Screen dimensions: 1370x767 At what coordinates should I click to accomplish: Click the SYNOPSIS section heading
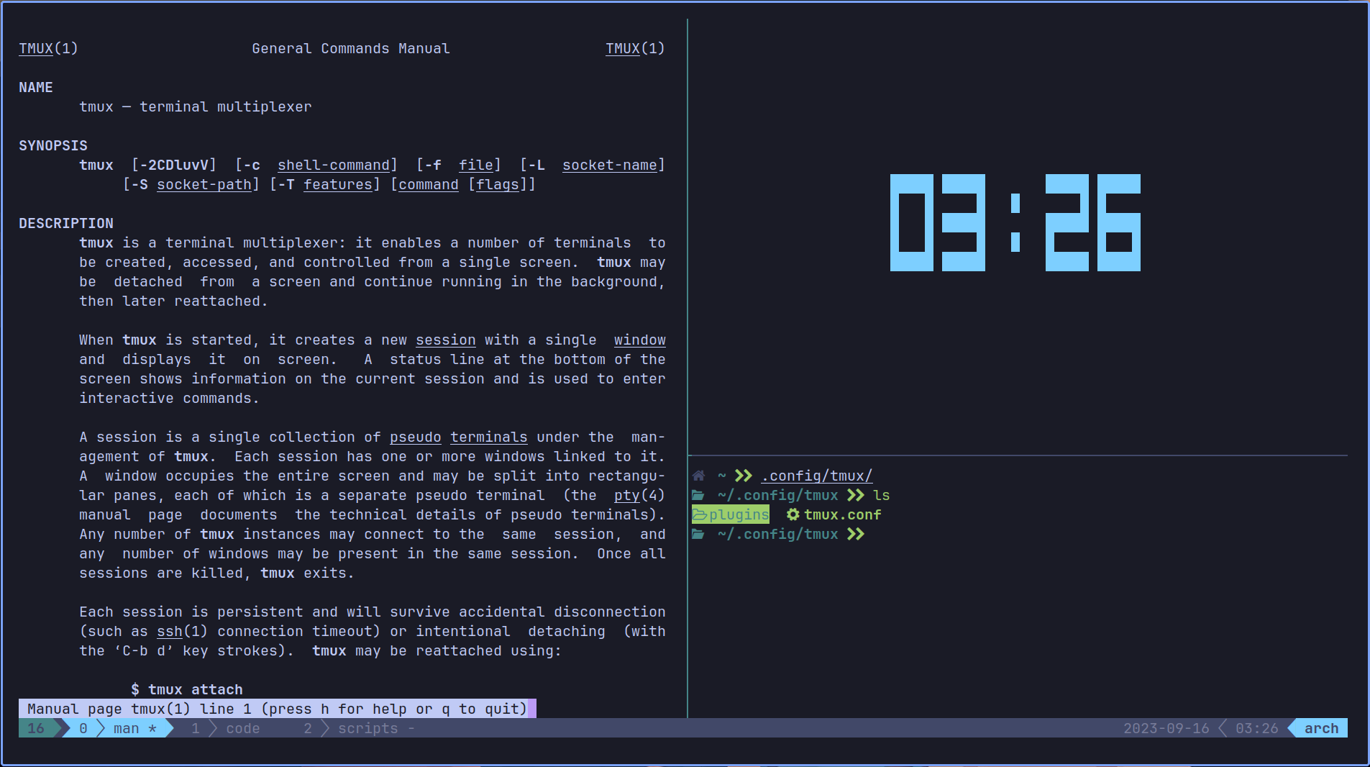(53, 145)
